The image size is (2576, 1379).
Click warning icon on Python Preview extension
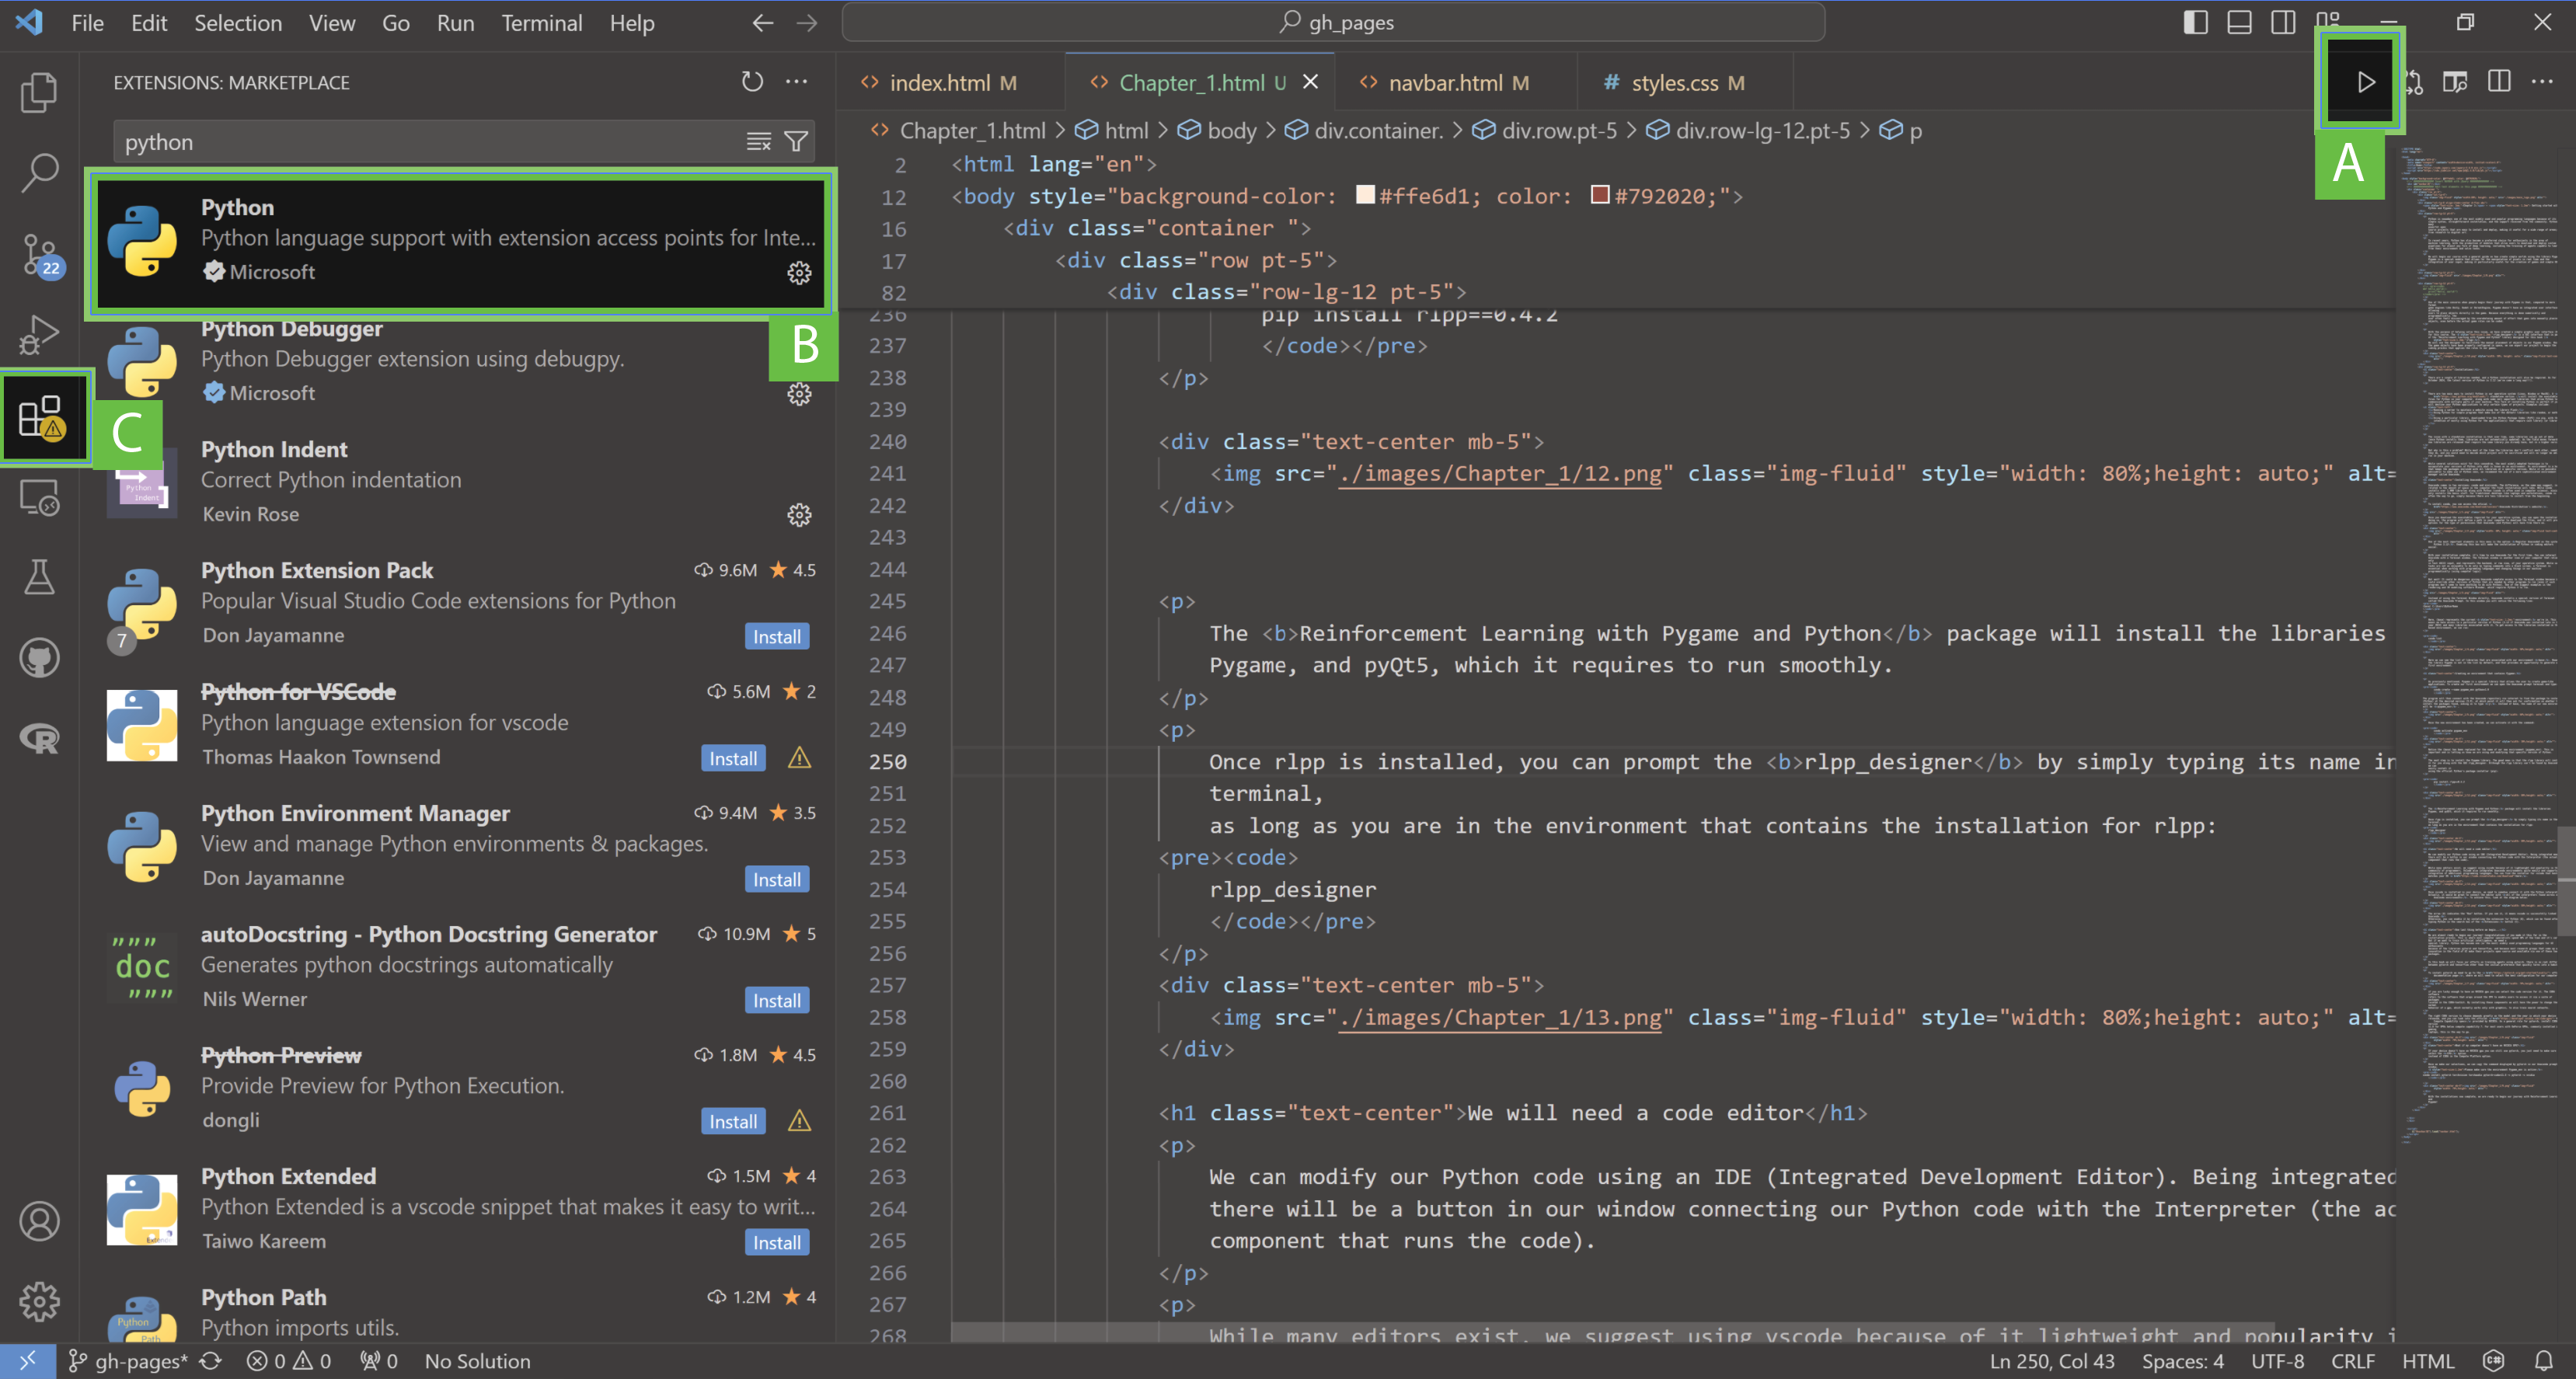799,1121
